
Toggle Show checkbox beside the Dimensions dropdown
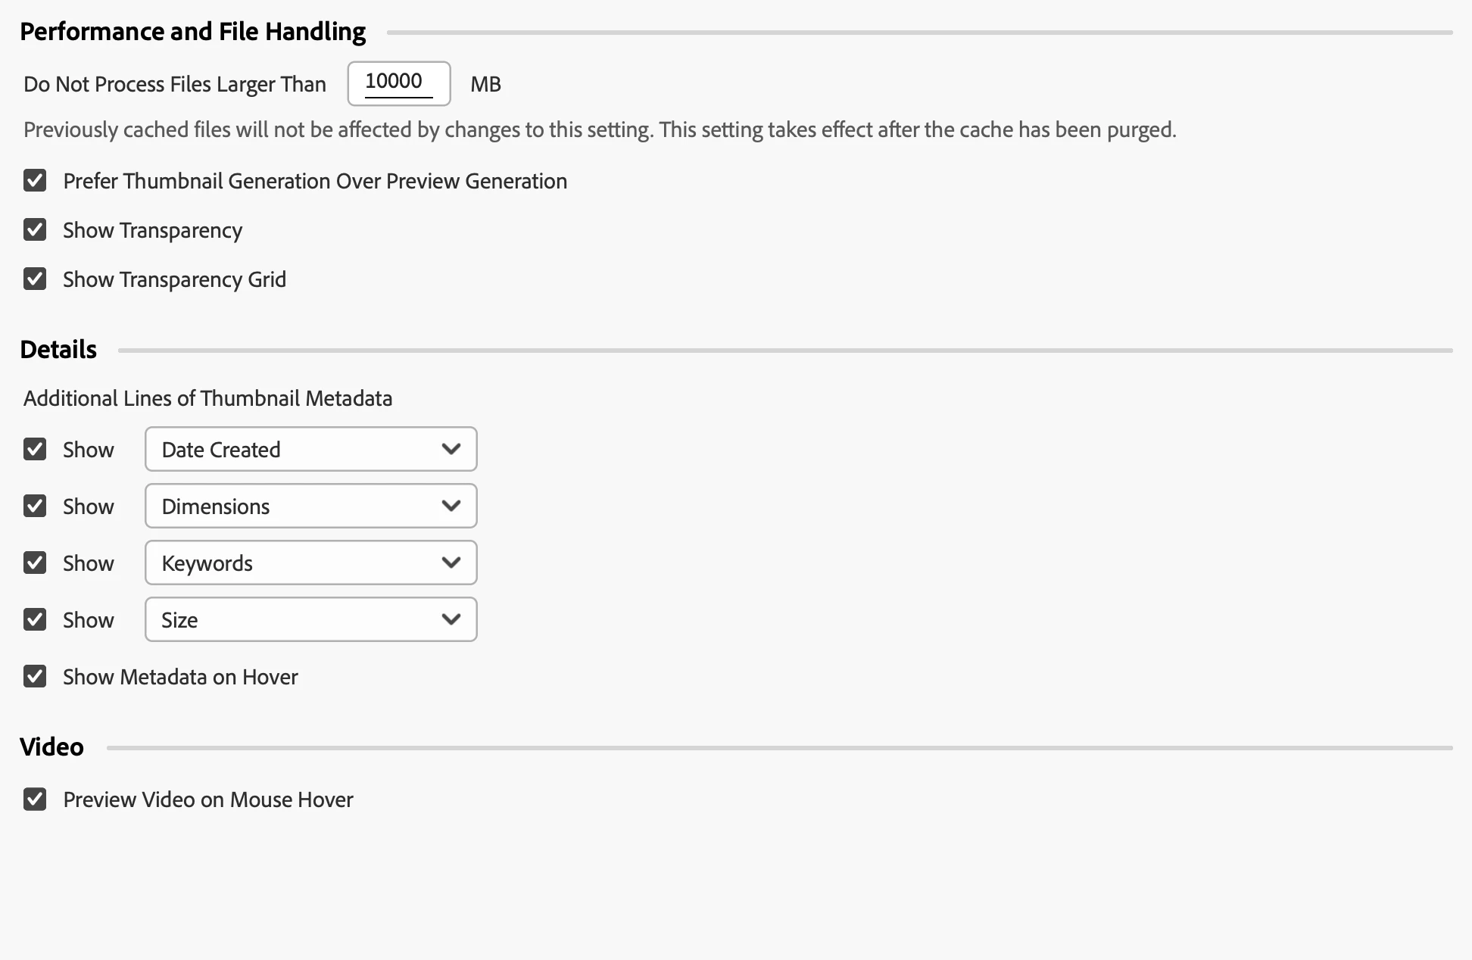[x=35, y=506]
